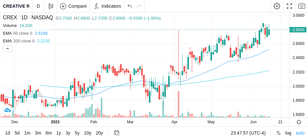Select the 5d time range
Image resolution: width=308 pixels, height=139 pixels.
[x=17, y=133]
